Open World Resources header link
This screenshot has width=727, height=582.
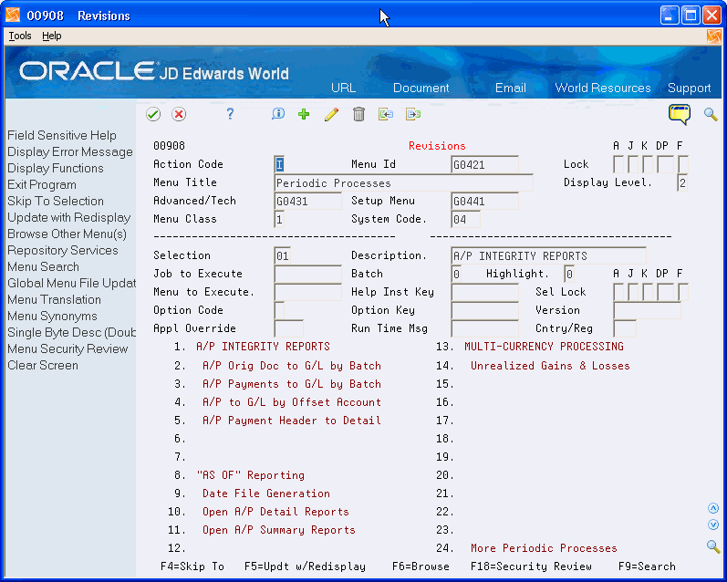pyautogui.click(x=603, y=88)
